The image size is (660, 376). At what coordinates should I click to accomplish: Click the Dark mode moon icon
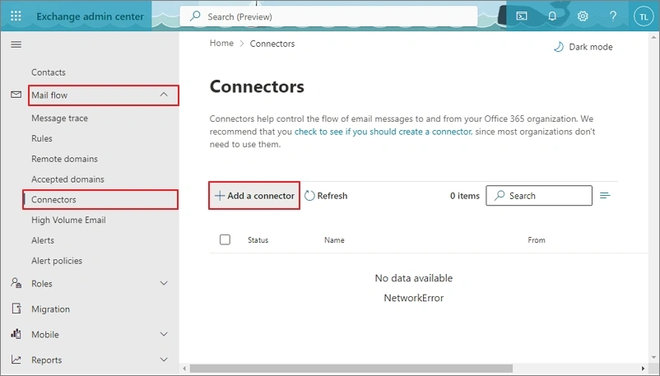point(559,47)
